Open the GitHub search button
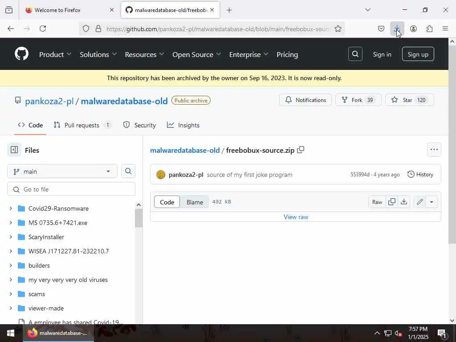The width and height of the screenshot is (456, 342). click(355, 54)
